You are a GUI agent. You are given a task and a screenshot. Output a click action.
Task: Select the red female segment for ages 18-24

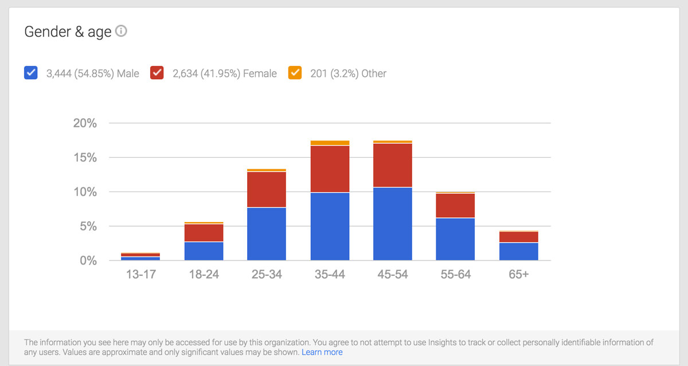coord(204,233)
